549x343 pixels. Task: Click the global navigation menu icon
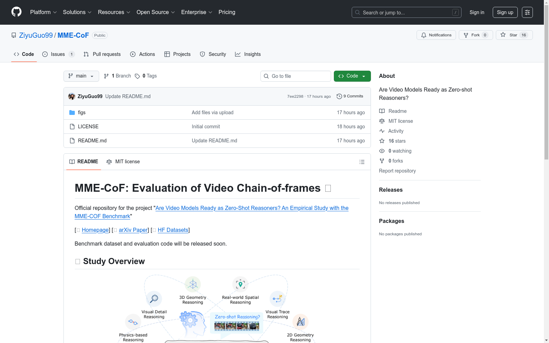pyautogui.click(x=527, y=12)
